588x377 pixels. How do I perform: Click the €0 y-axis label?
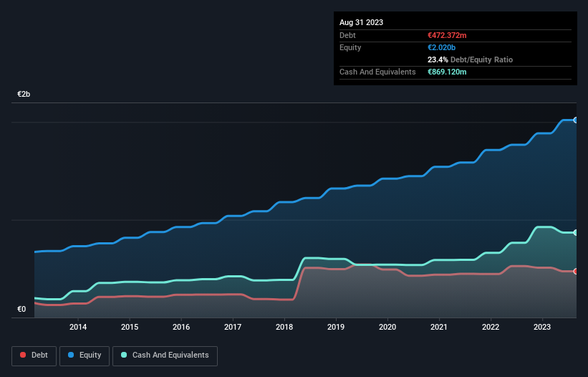pos(21,309)
